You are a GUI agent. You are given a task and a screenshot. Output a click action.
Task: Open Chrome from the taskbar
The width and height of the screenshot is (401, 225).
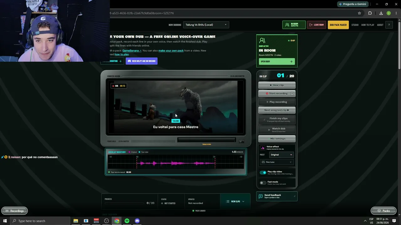[117, 221]
